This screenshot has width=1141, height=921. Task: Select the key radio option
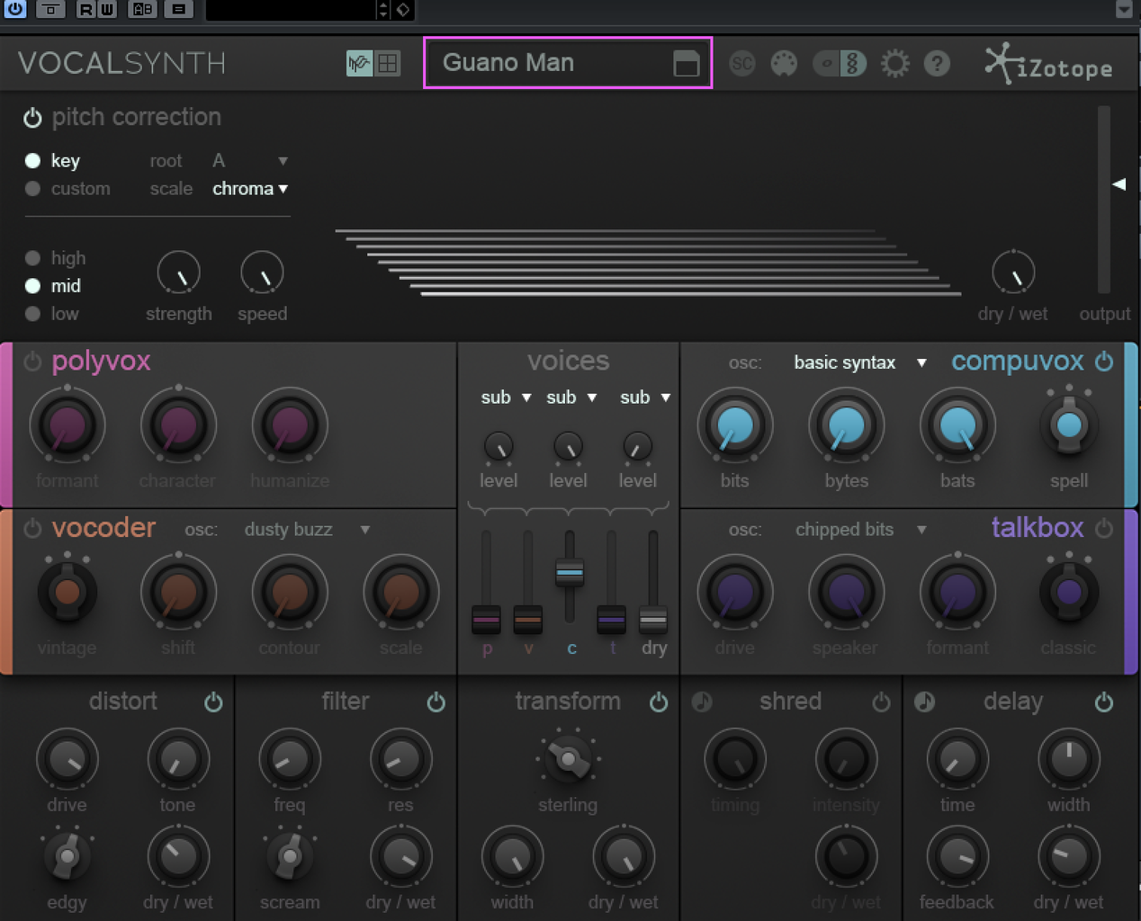32,161
